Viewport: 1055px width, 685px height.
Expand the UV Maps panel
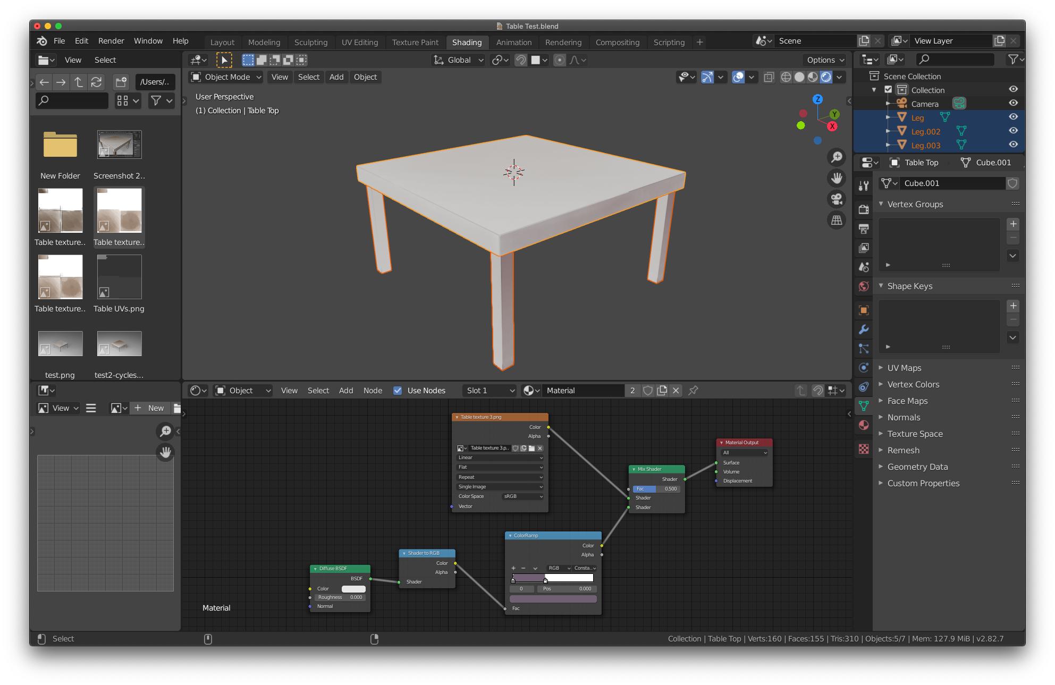coord(904,368)
